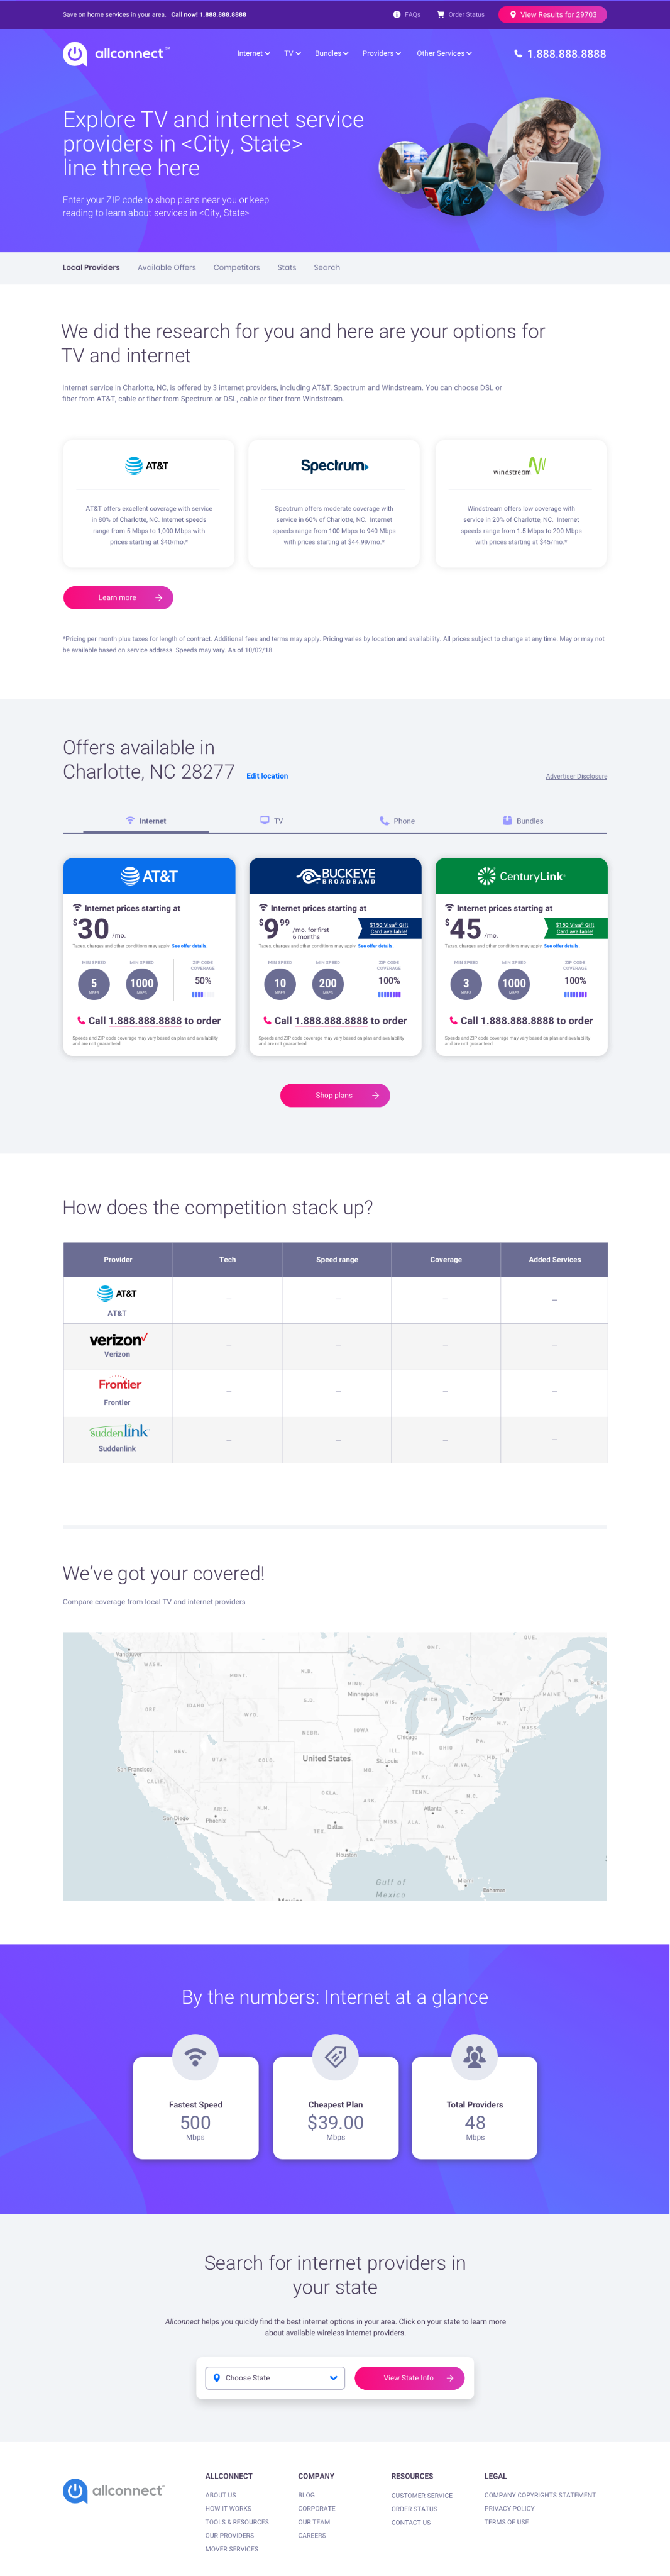
Task: Select the Bundles offers tab
Action: pos(523,821)
